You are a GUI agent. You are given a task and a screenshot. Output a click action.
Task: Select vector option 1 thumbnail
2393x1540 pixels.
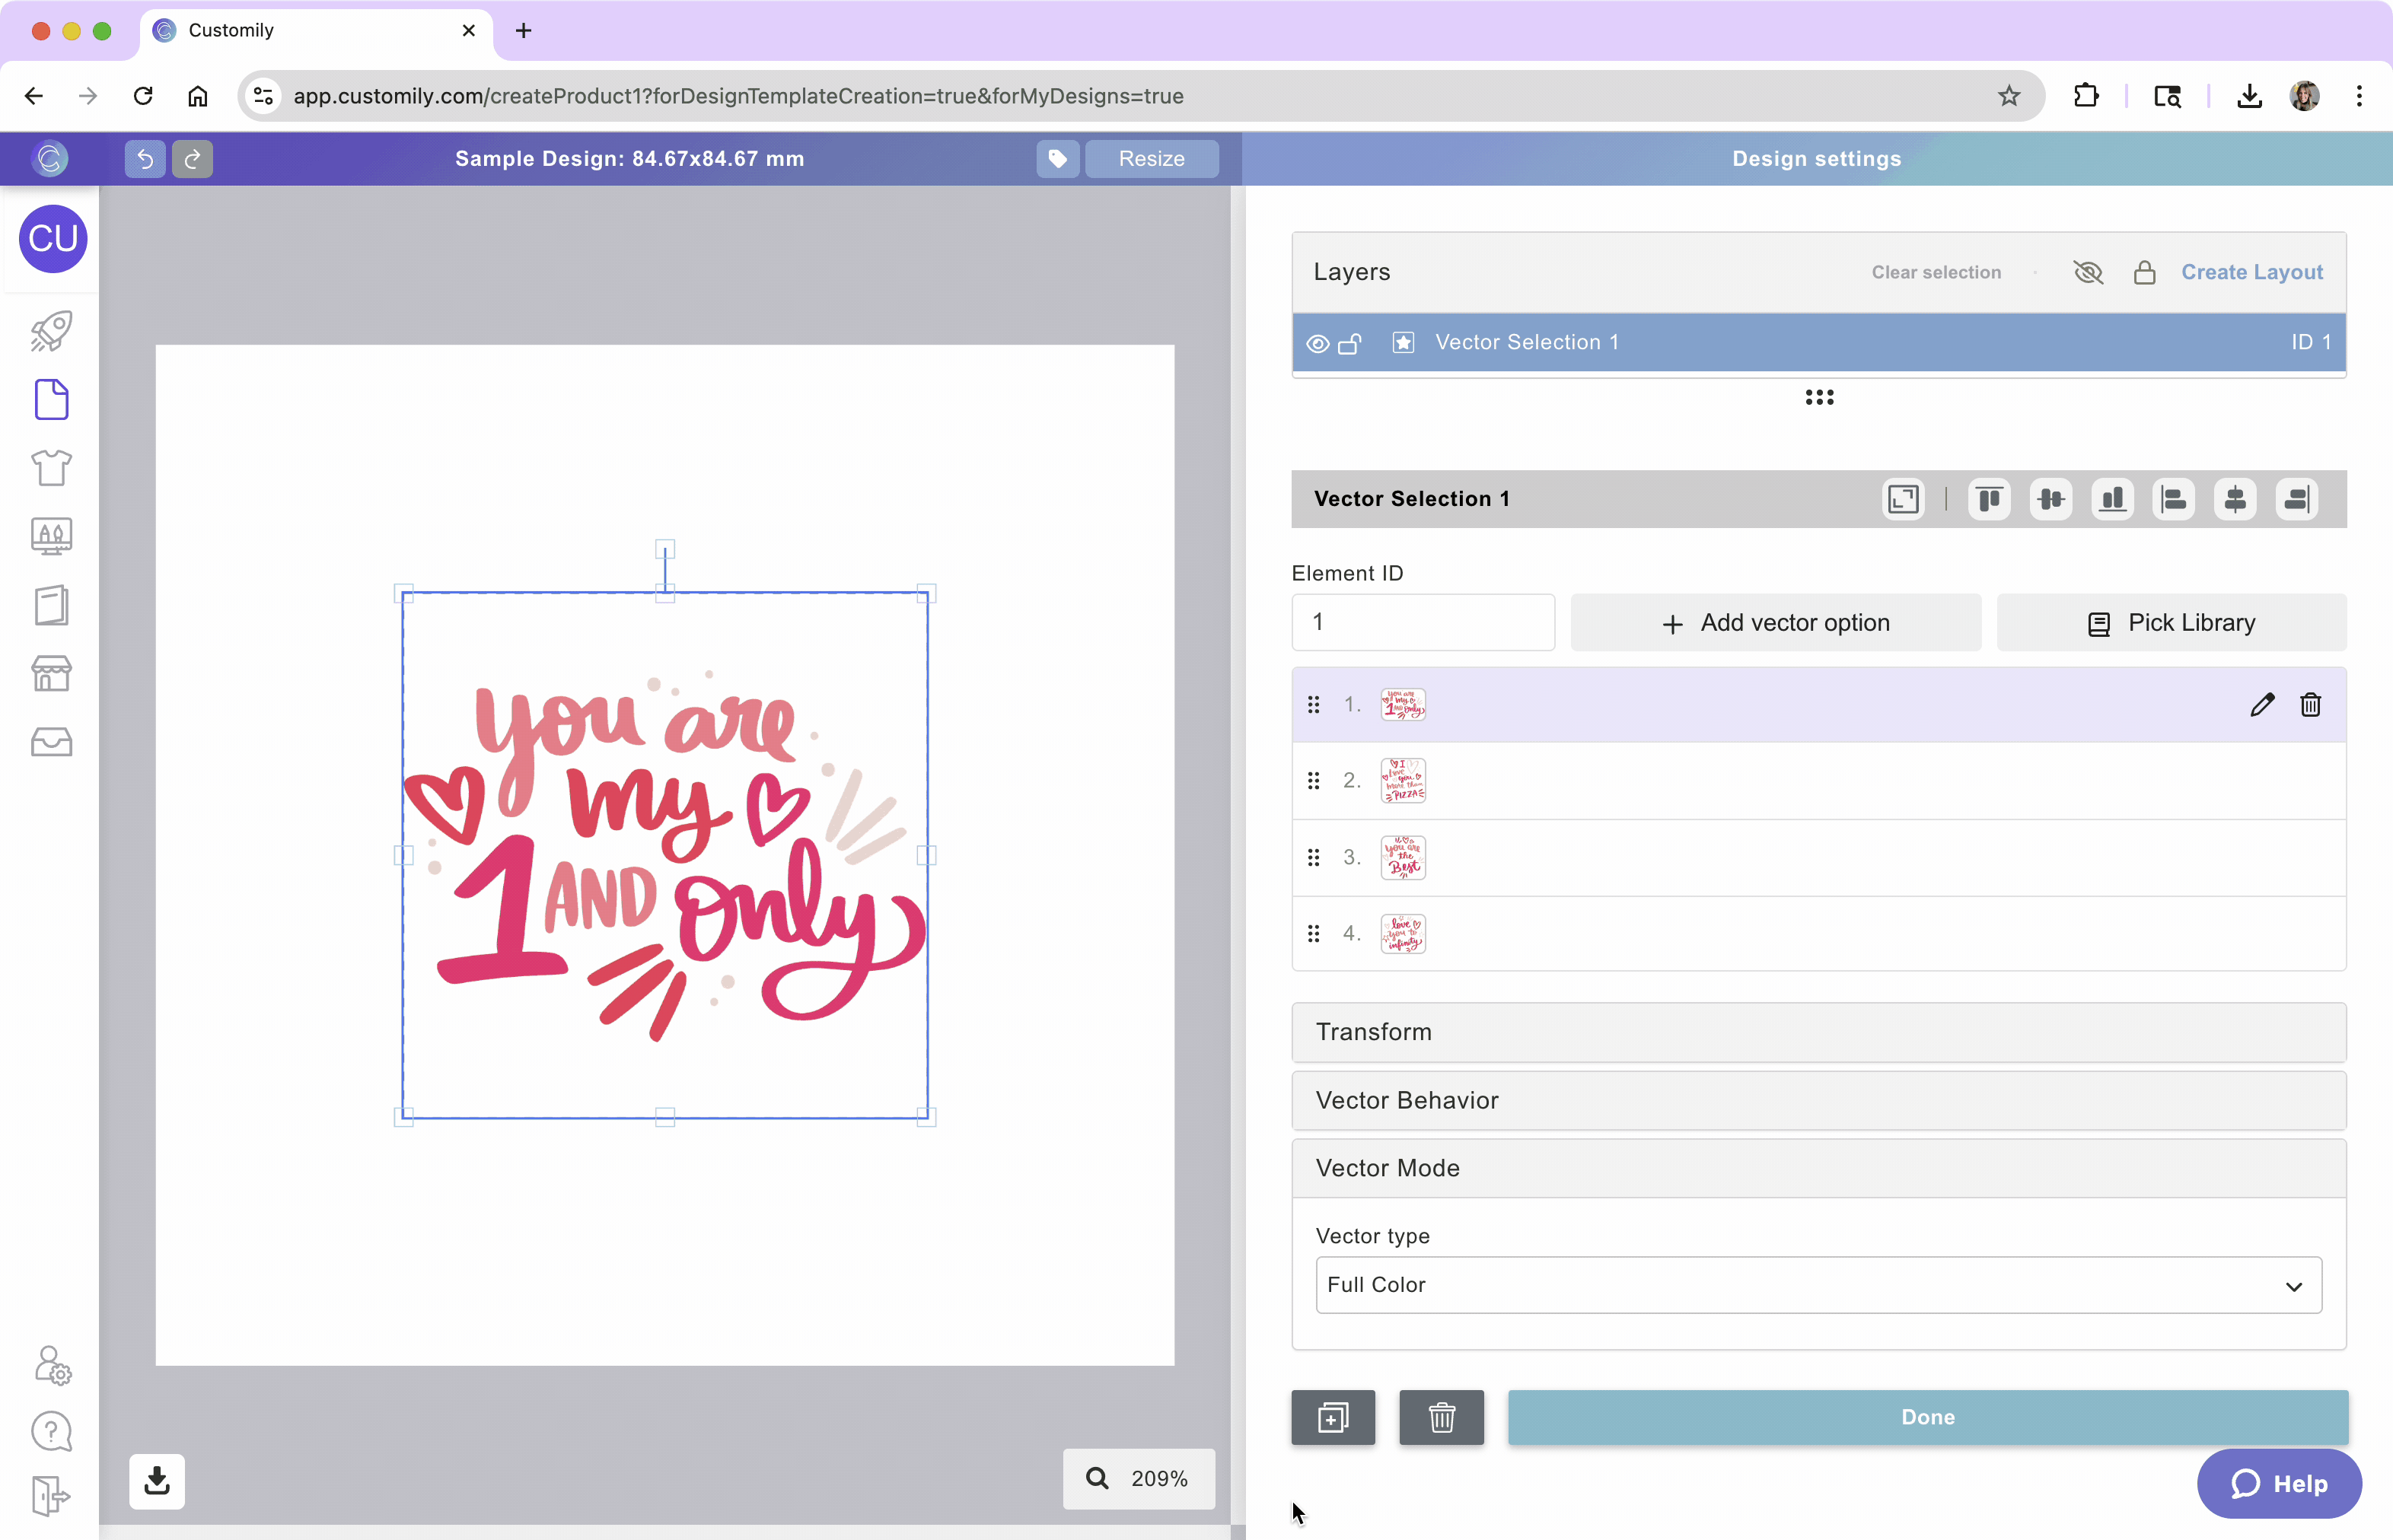click(x=1403, y=704)
